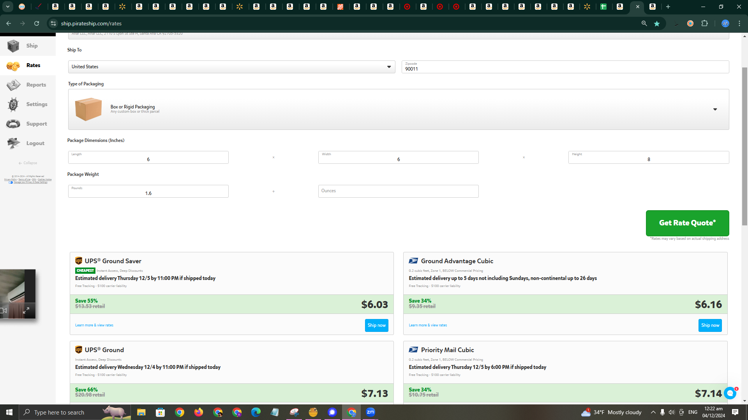View site information icon in address bar
The image size is (748, 420).
point(53,23)
